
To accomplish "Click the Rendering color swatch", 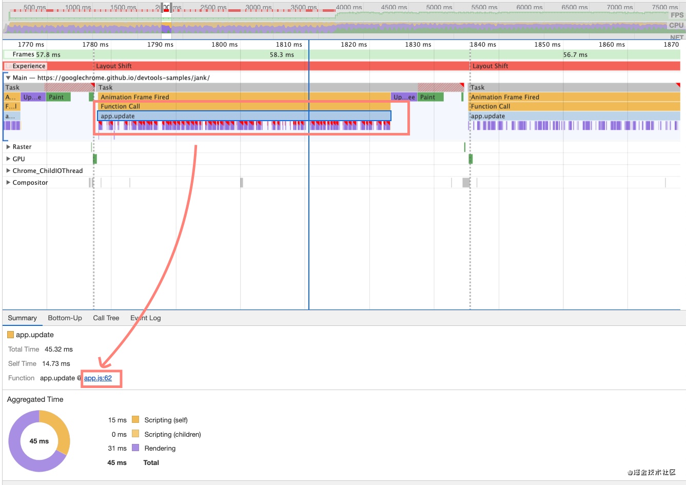I will pyautogui.click(x=135, y=448).
